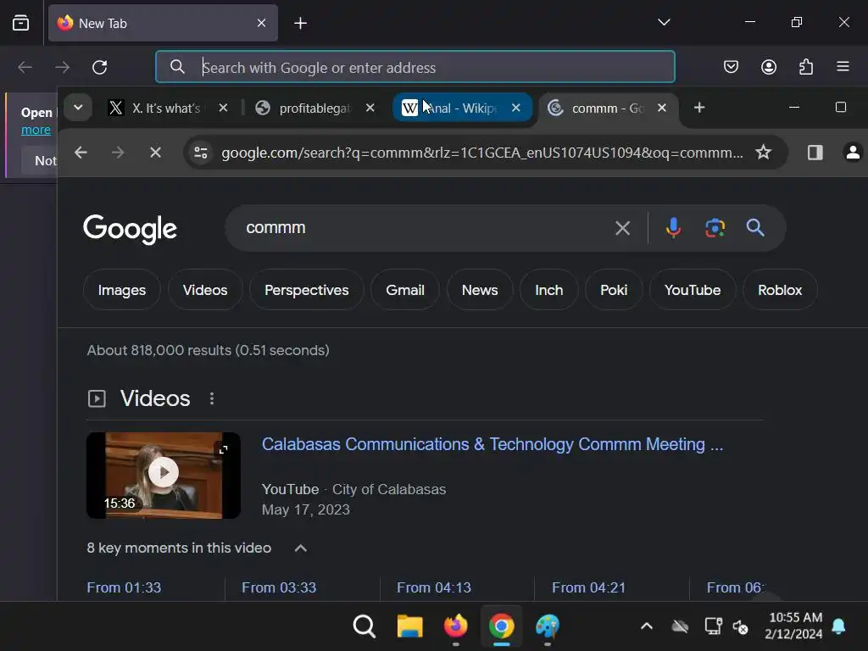The width and height of the screenshot is (868, 651).
Task: Open new Firefox tab with plus button
Action: click(x=300, y=23)
